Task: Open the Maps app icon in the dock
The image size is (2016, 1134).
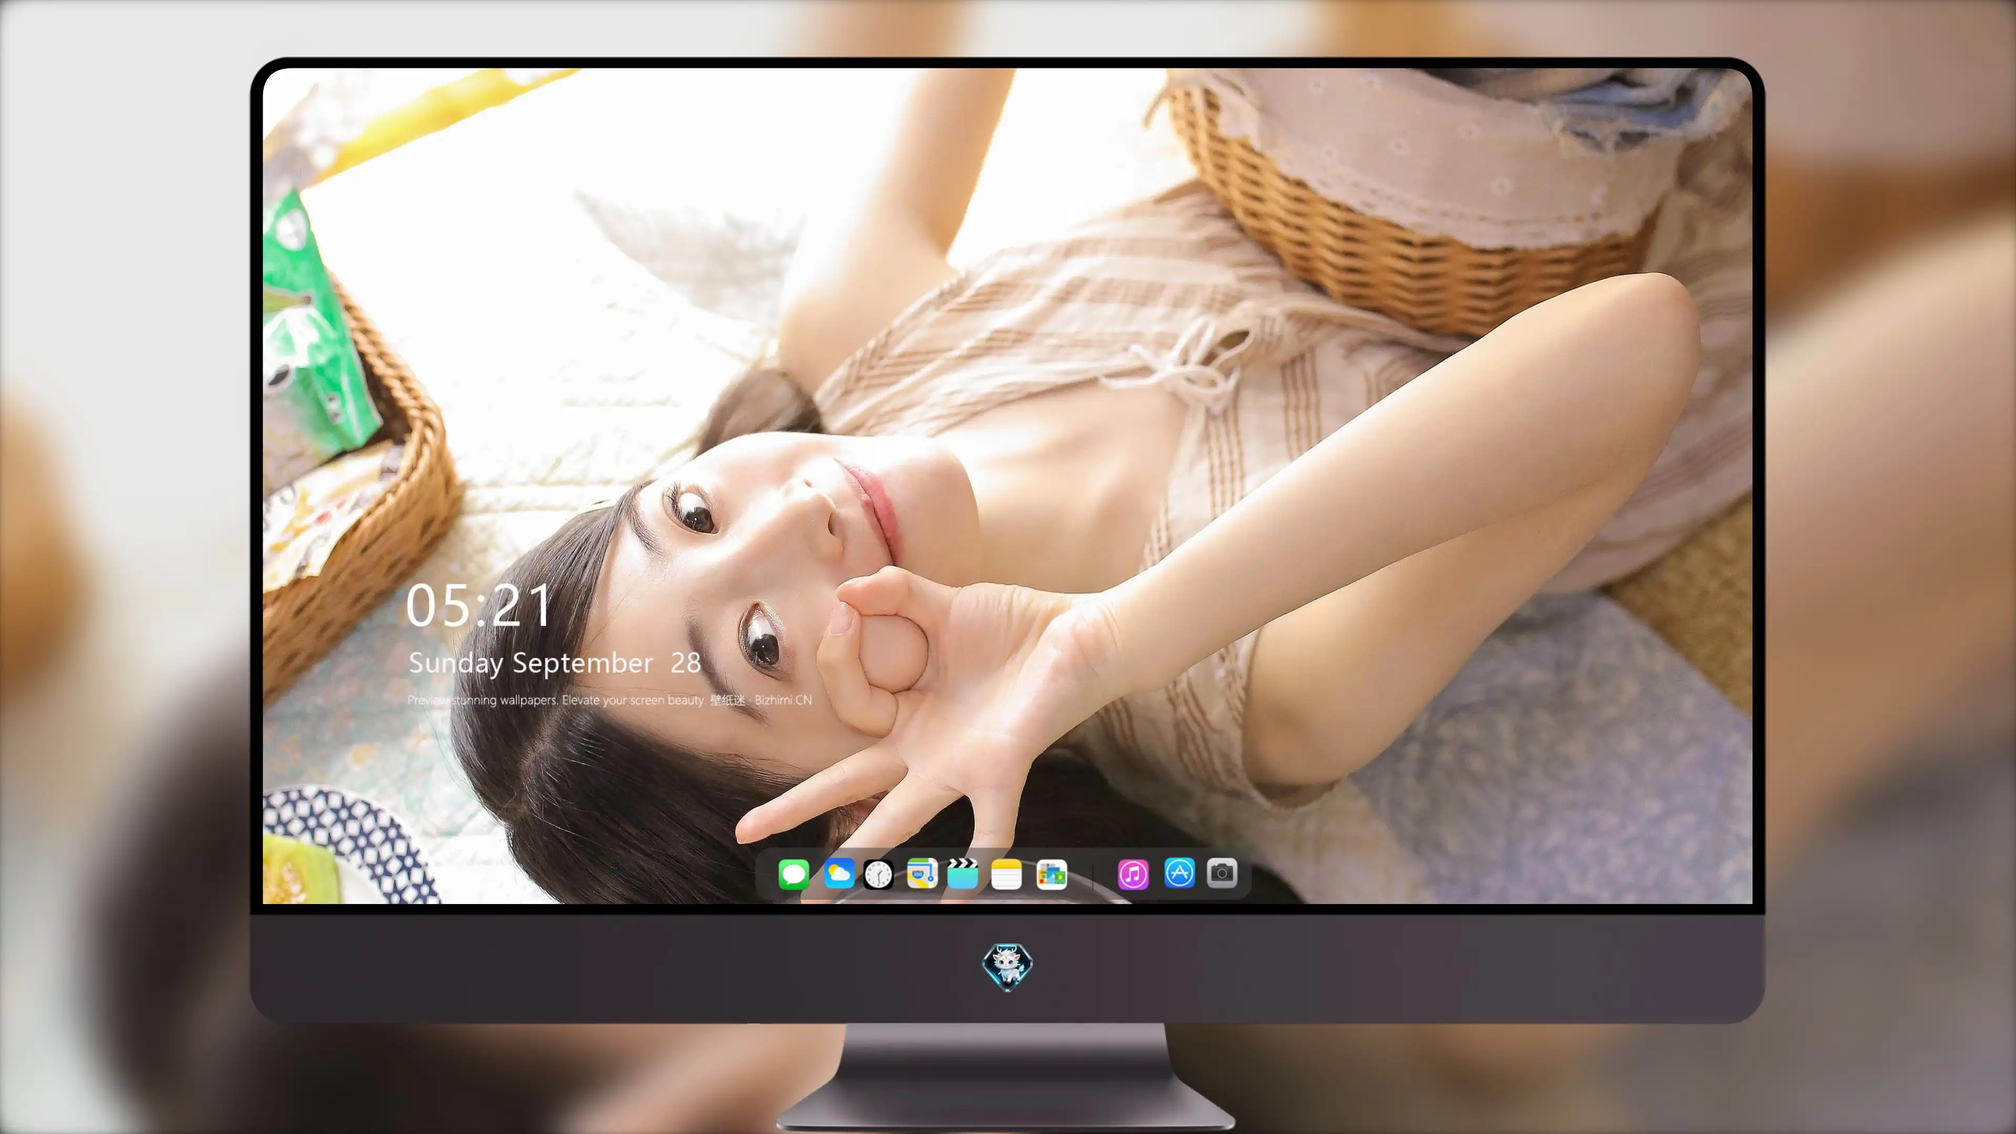Action: coord(922,874)
